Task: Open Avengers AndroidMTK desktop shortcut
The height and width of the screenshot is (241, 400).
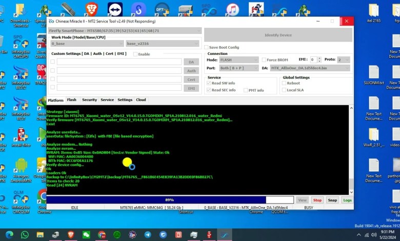Action: [x=21, y=171]
